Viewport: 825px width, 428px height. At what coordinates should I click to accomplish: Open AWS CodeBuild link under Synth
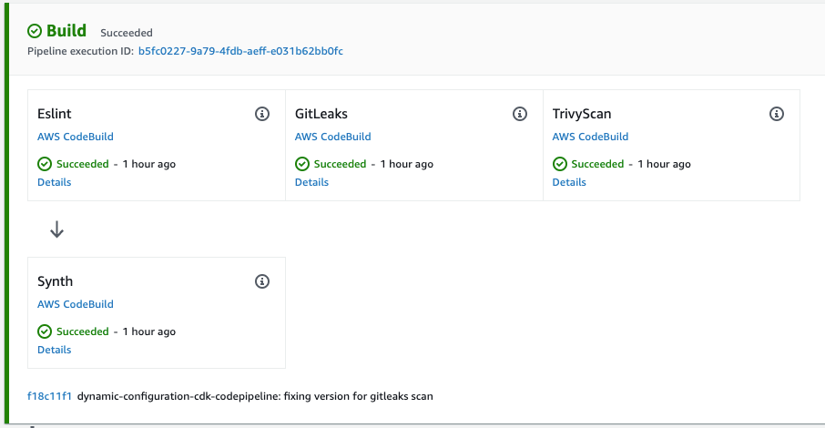coord(76,304)
